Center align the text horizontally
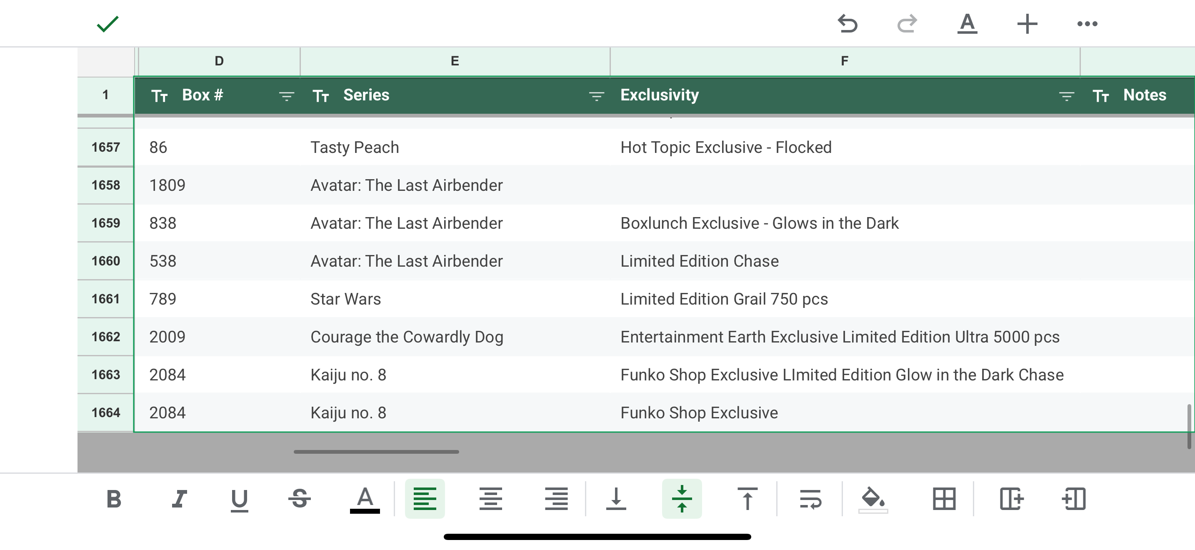This screenshot has width=1195, height=550. [490, 499]
